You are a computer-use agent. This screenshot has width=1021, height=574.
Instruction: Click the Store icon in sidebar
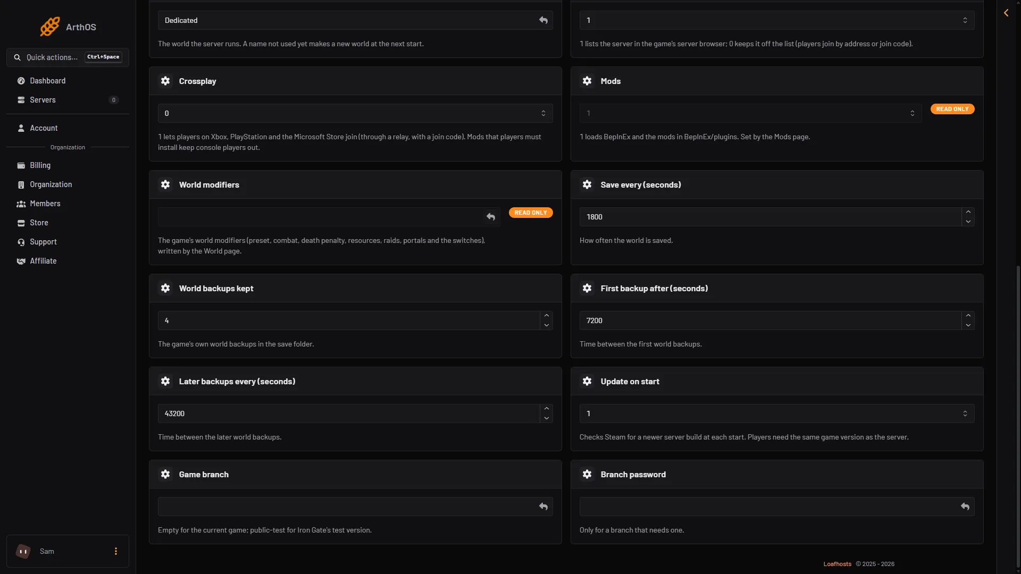click(x=21, y=223)
